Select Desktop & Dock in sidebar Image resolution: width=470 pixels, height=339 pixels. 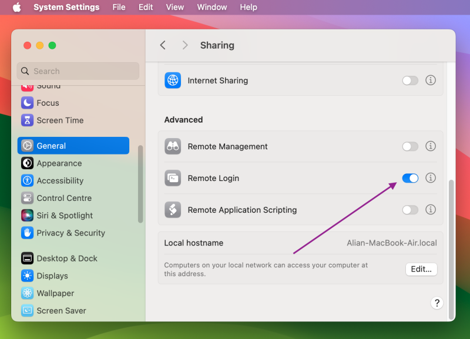(73, 258)
